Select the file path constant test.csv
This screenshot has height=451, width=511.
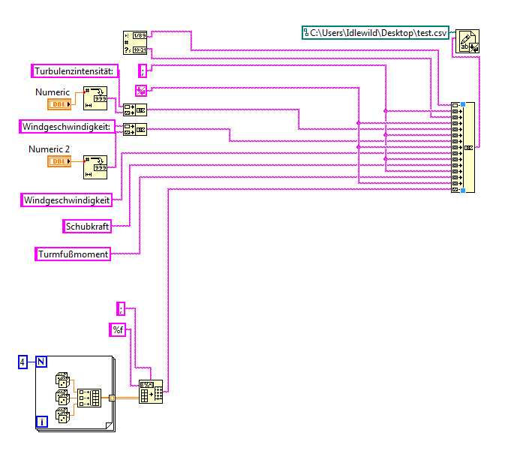pos(375,32)
